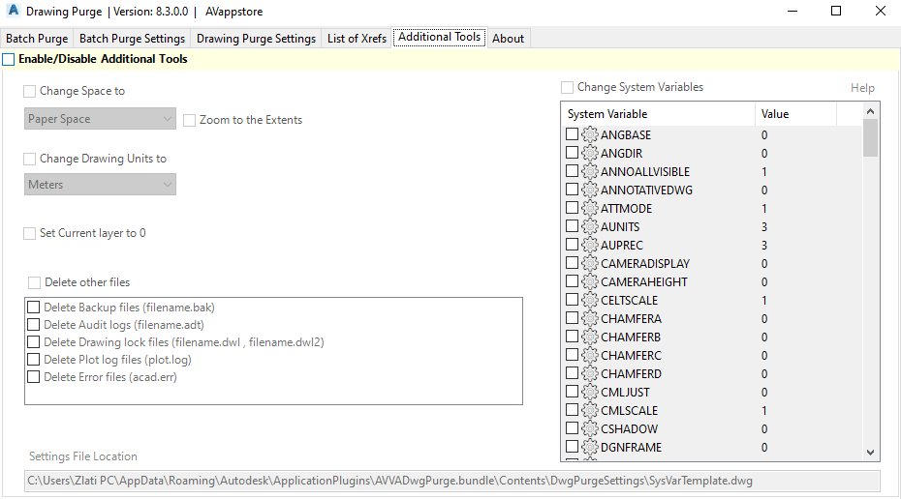901x499 pixels.
Task: Click the gear icon beside CAMERAHEIGHT
Action: pyautogui.click(x=590, y=281)
